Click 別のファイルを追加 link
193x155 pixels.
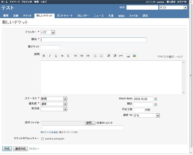click(x=49, y=132)
